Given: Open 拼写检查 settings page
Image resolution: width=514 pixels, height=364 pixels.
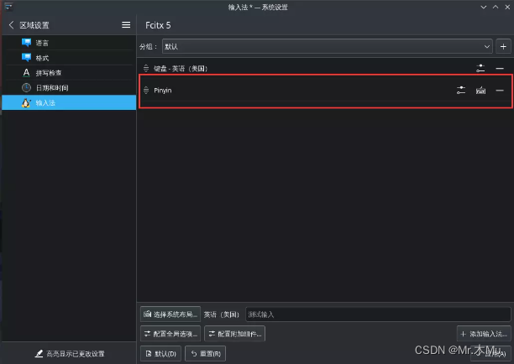Looking at the screenshot, I should [69, 73].
